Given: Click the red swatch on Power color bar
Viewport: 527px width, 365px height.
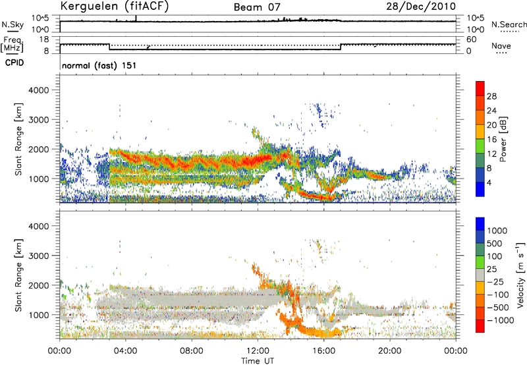Looking at the screenshot, I should (x=480, y=88).
